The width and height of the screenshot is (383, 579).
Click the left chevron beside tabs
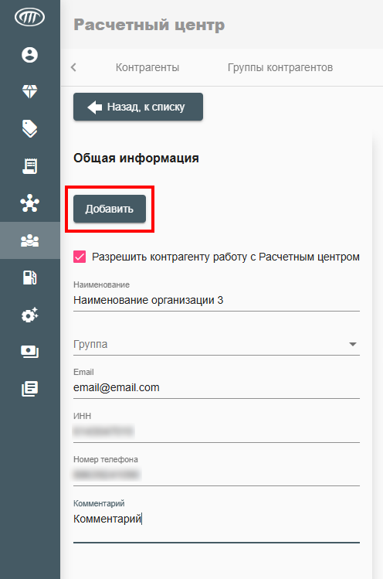73,67
